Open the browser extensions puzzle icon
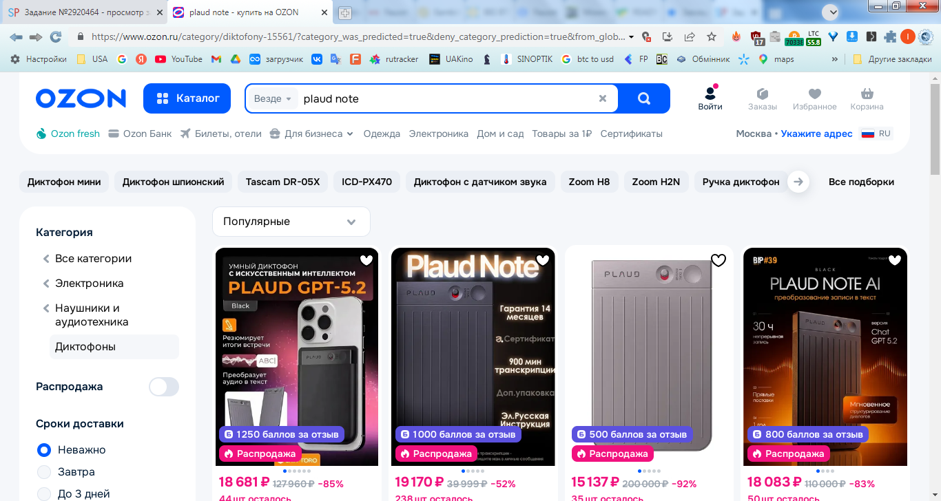Image resolution: width=941 pixels, height=501 pixels. (890, 37)
